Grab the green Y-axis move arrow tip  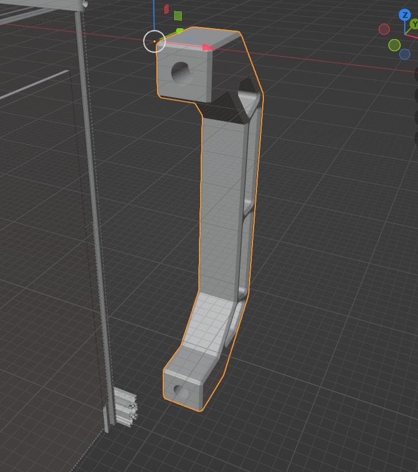179,31
